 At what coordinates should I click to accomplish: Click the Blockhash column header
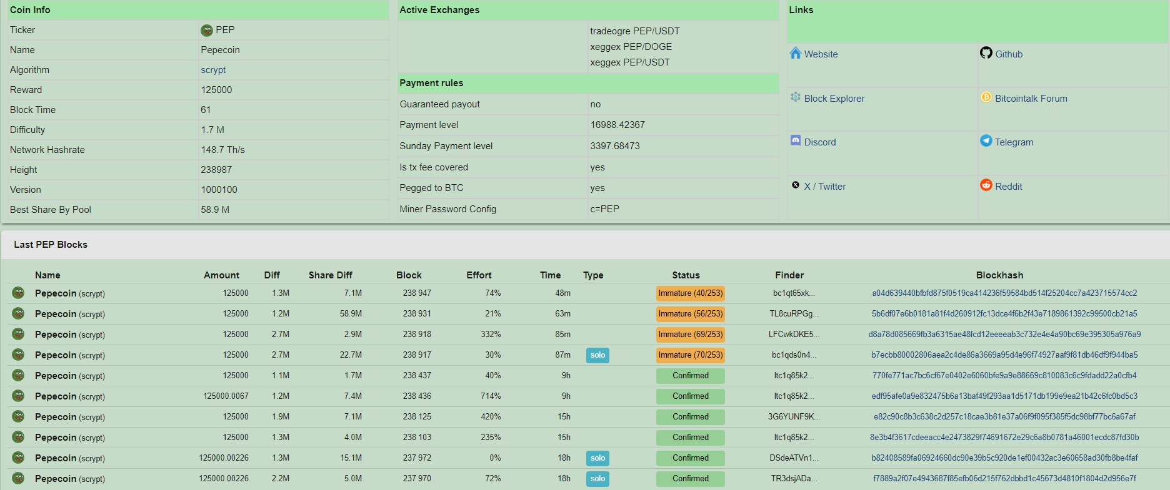[999, 275]
